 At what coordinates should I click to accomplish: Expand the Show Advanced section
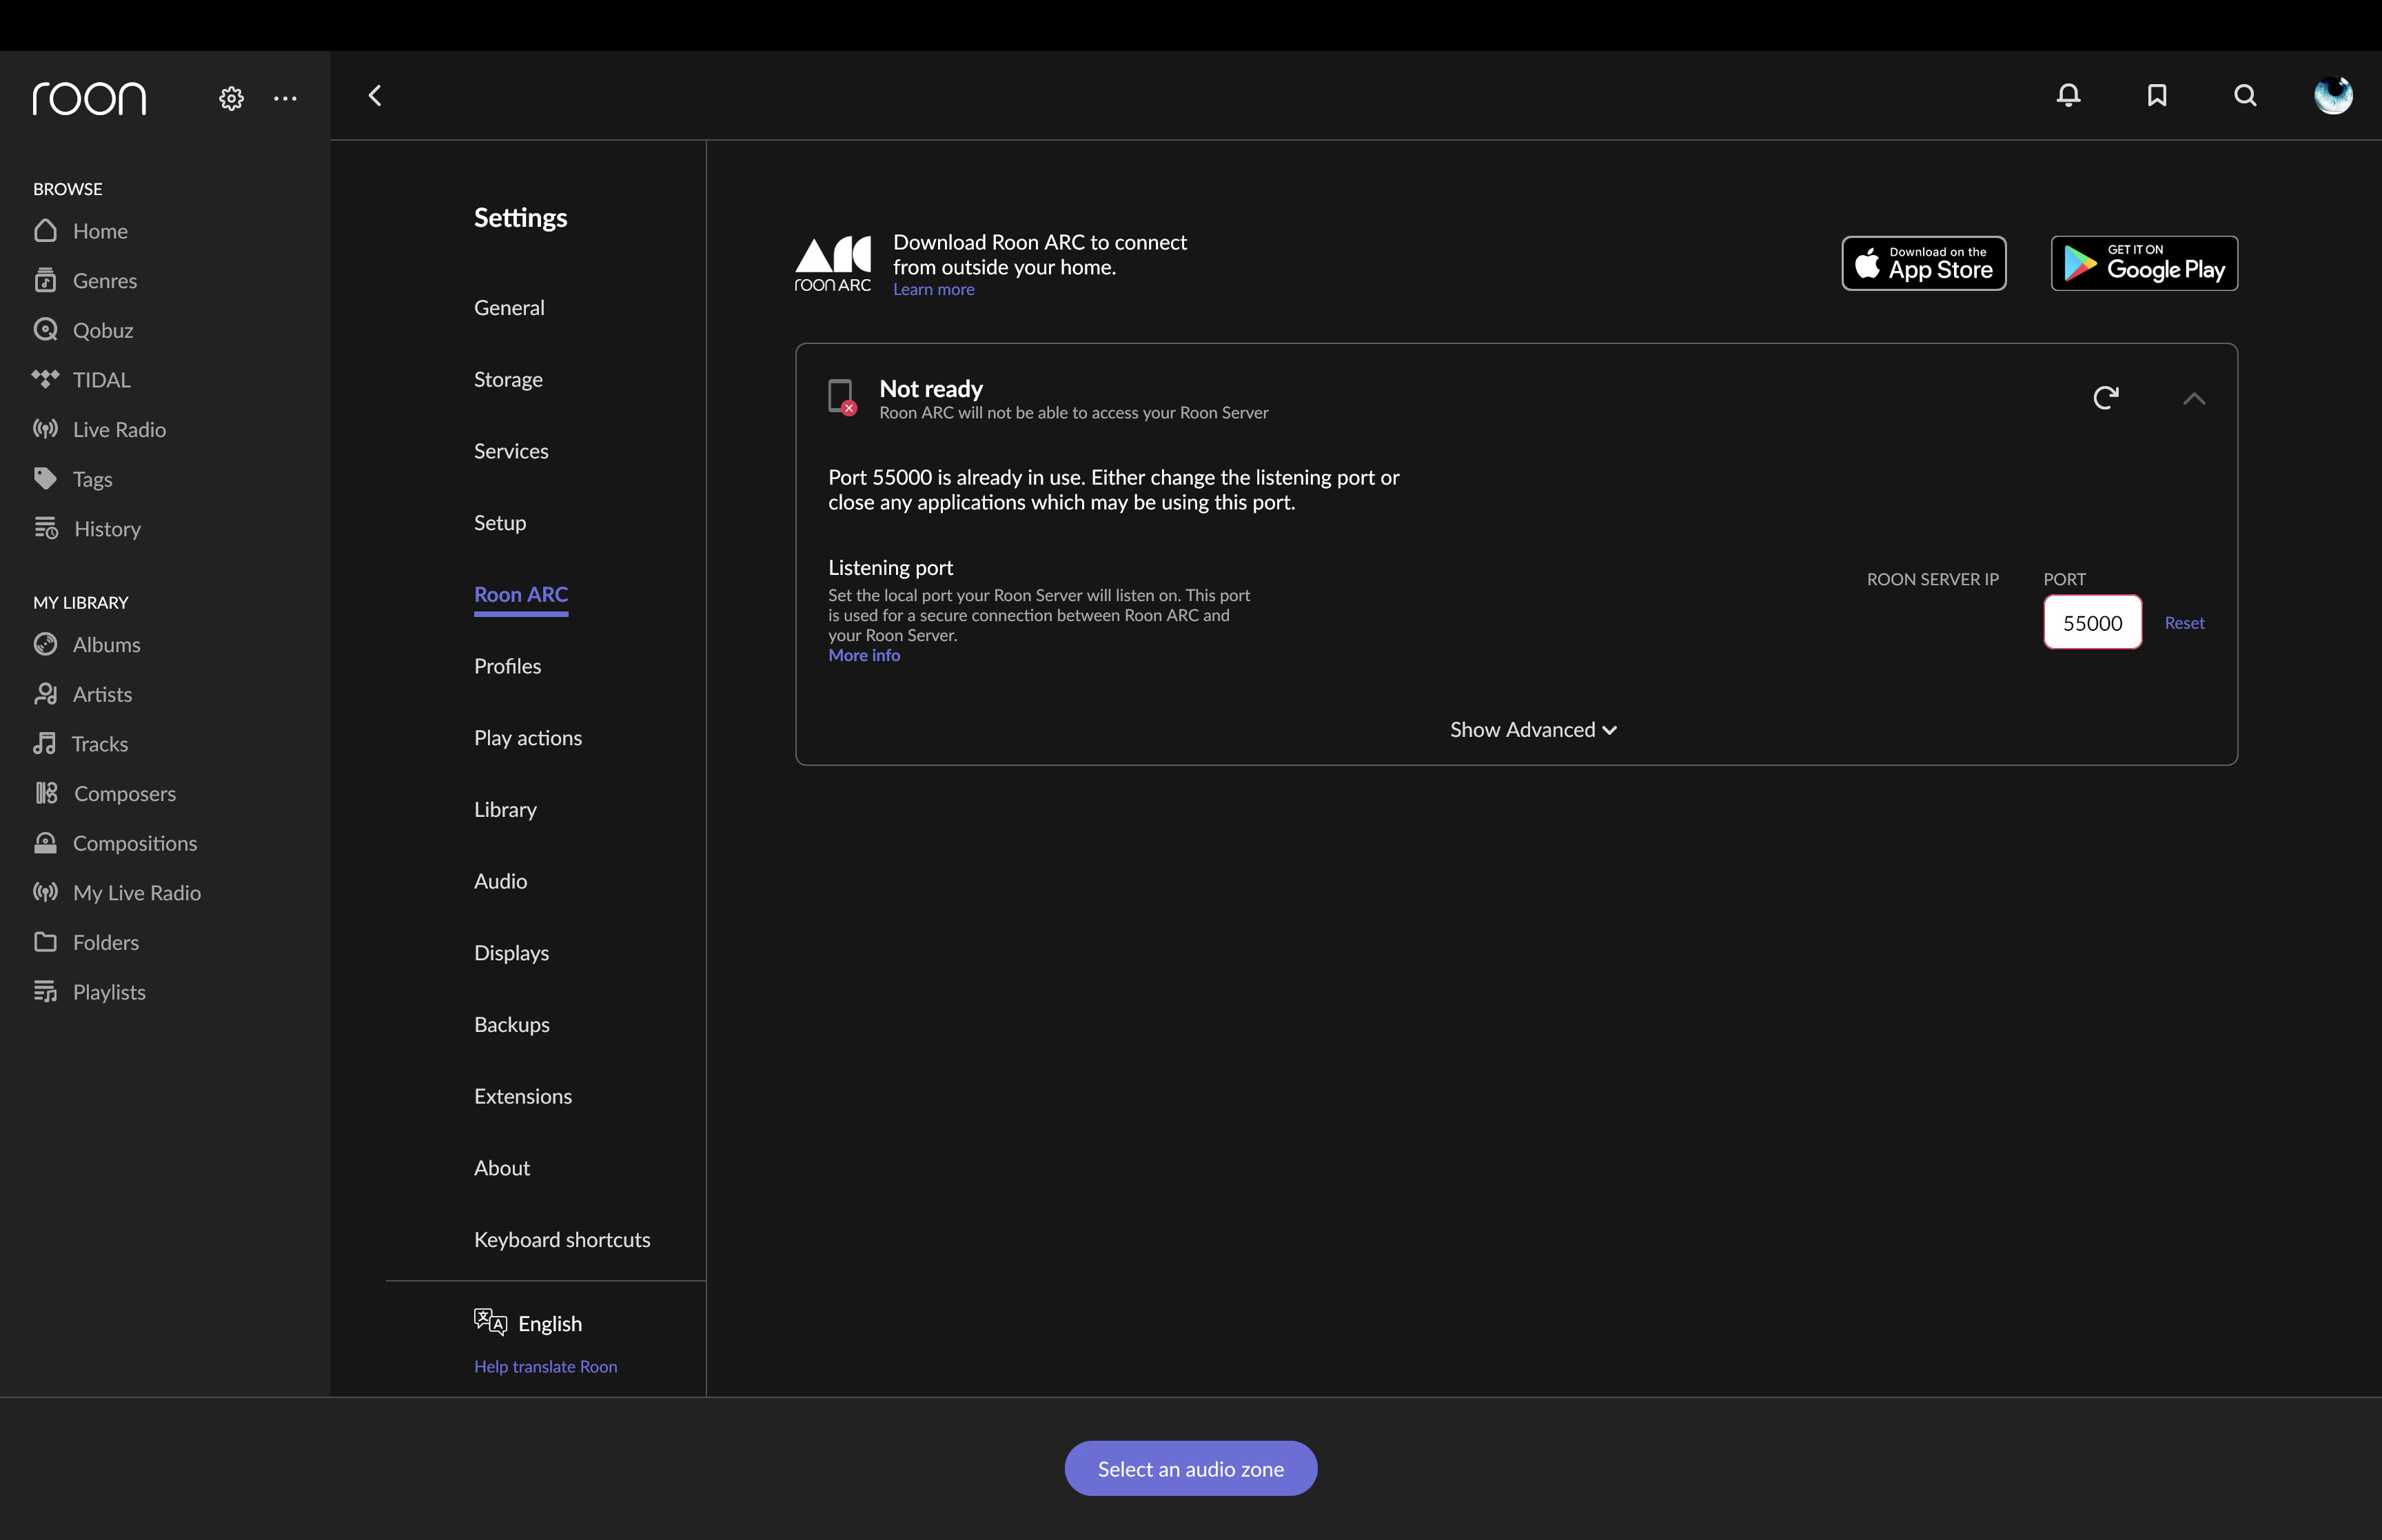[1532, 729]
